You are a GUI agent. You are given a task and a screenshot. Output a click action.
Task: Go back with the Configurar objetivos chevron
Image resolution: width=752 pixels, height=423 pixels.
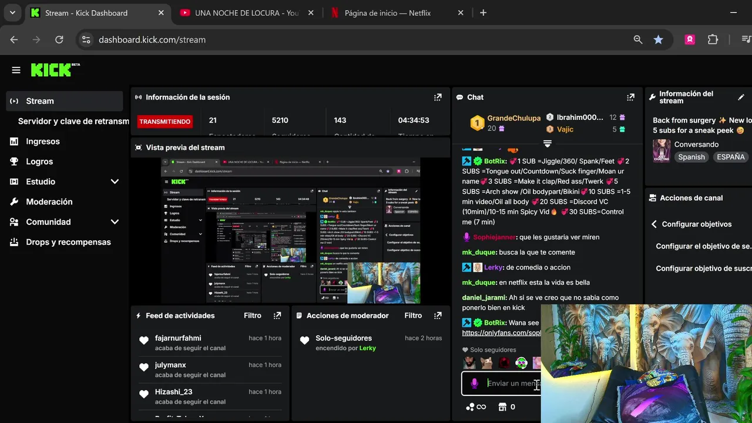[654, 224]
